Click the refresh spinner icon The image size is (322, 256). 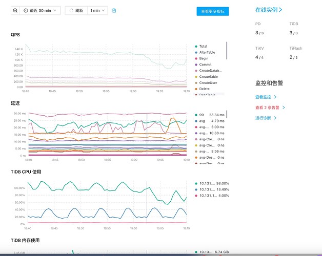pyautogui.click(x=71, y=10)
